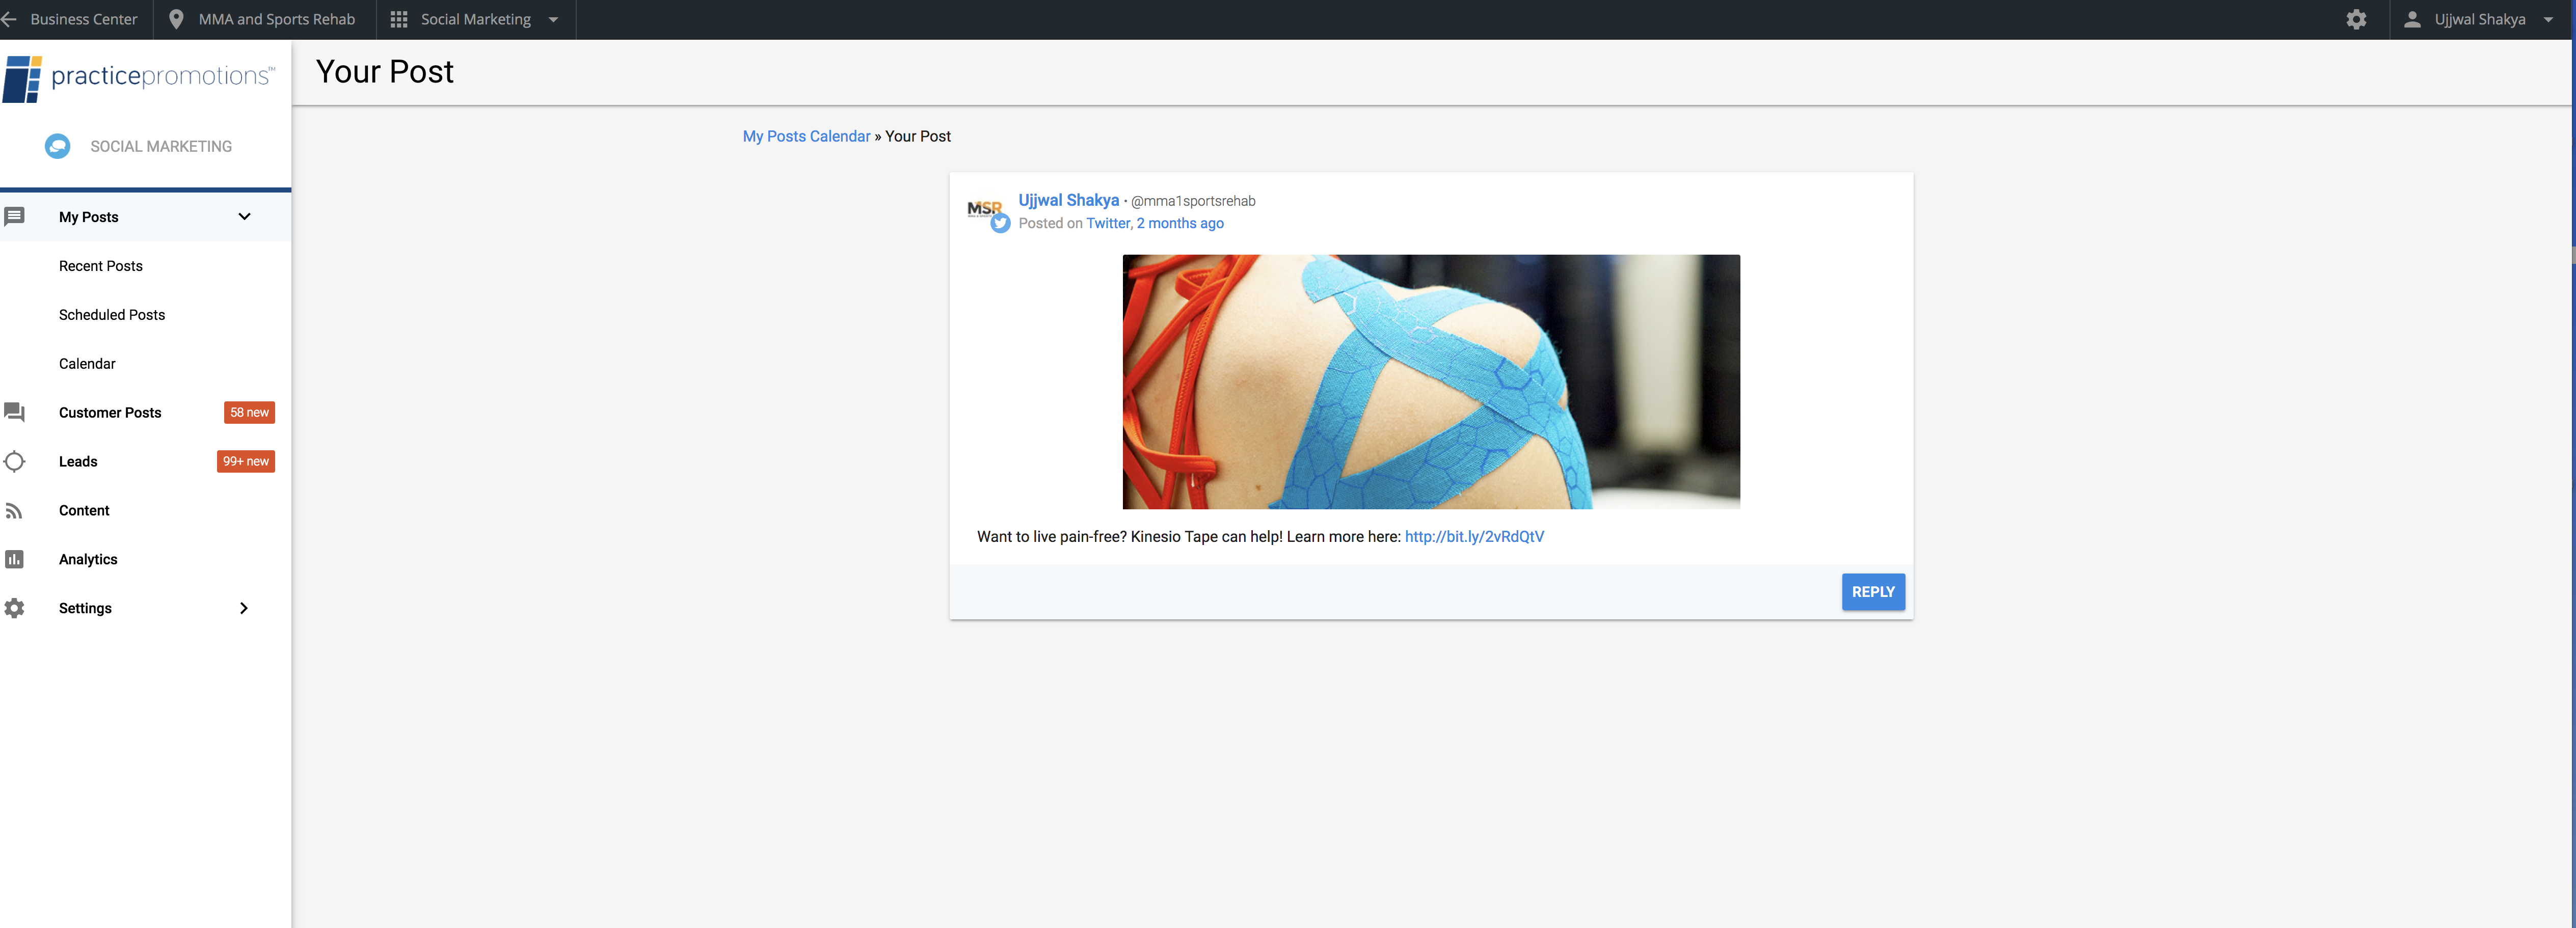
Task: Open the apps grid icon
Action: (398, 19)
